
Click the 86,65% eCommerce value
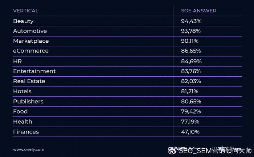191,51
